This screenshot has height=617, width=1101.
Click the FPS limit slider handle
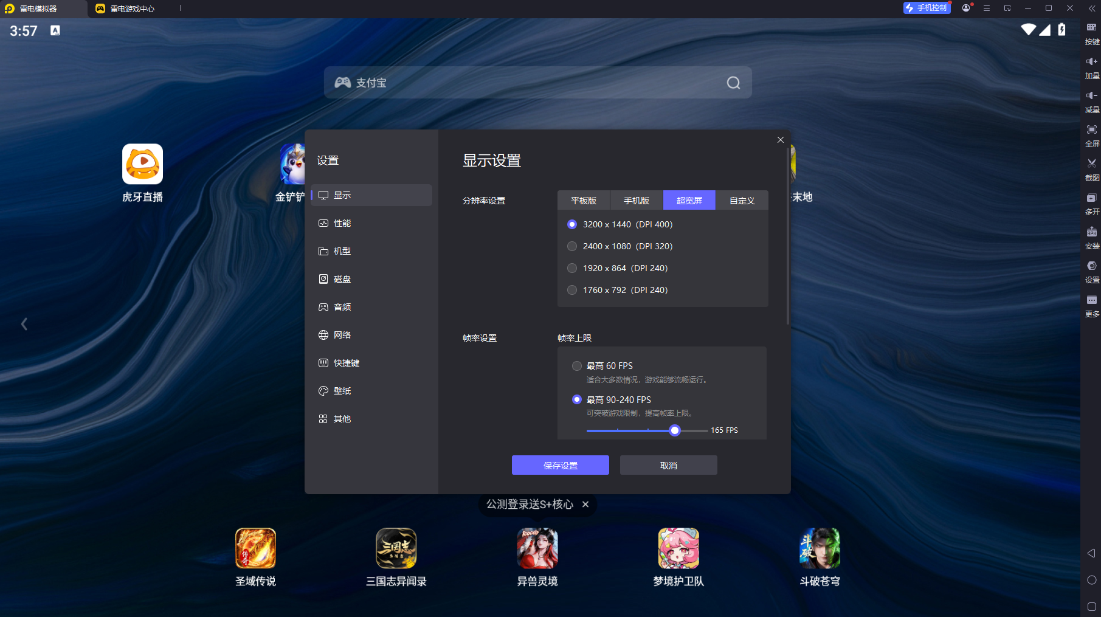(x=675, y=430)
